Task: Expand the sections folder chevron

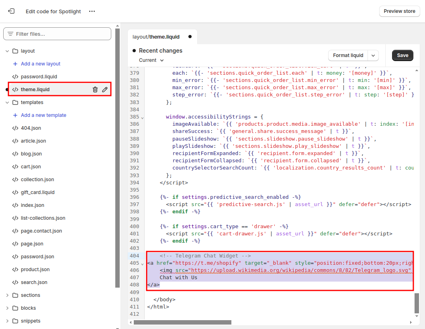Action: tap(7, 295)
